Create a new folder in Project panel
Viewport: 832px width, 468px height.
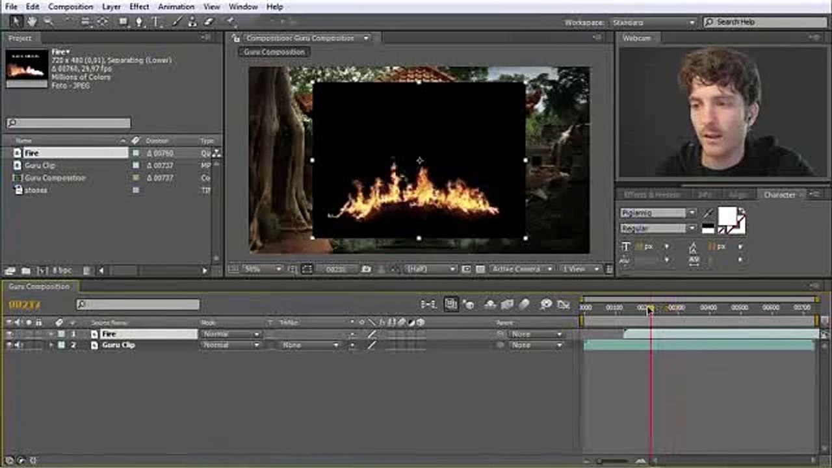tap(26, 270)
